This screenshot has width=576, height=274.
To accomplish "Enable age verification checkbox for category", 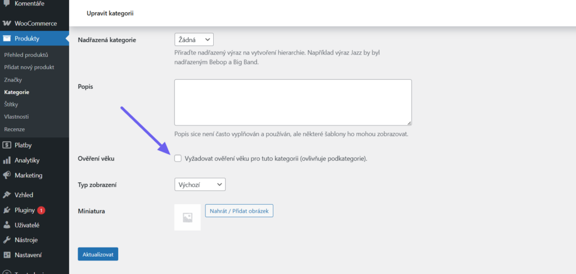I will (x=178, y=159).
